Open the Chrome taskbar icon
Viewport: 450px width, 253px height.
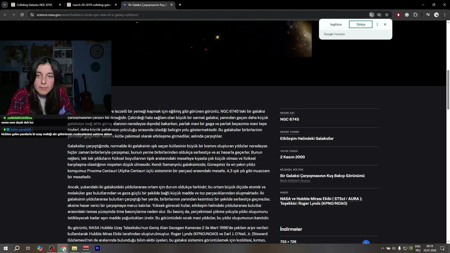(x=63, y=248)
